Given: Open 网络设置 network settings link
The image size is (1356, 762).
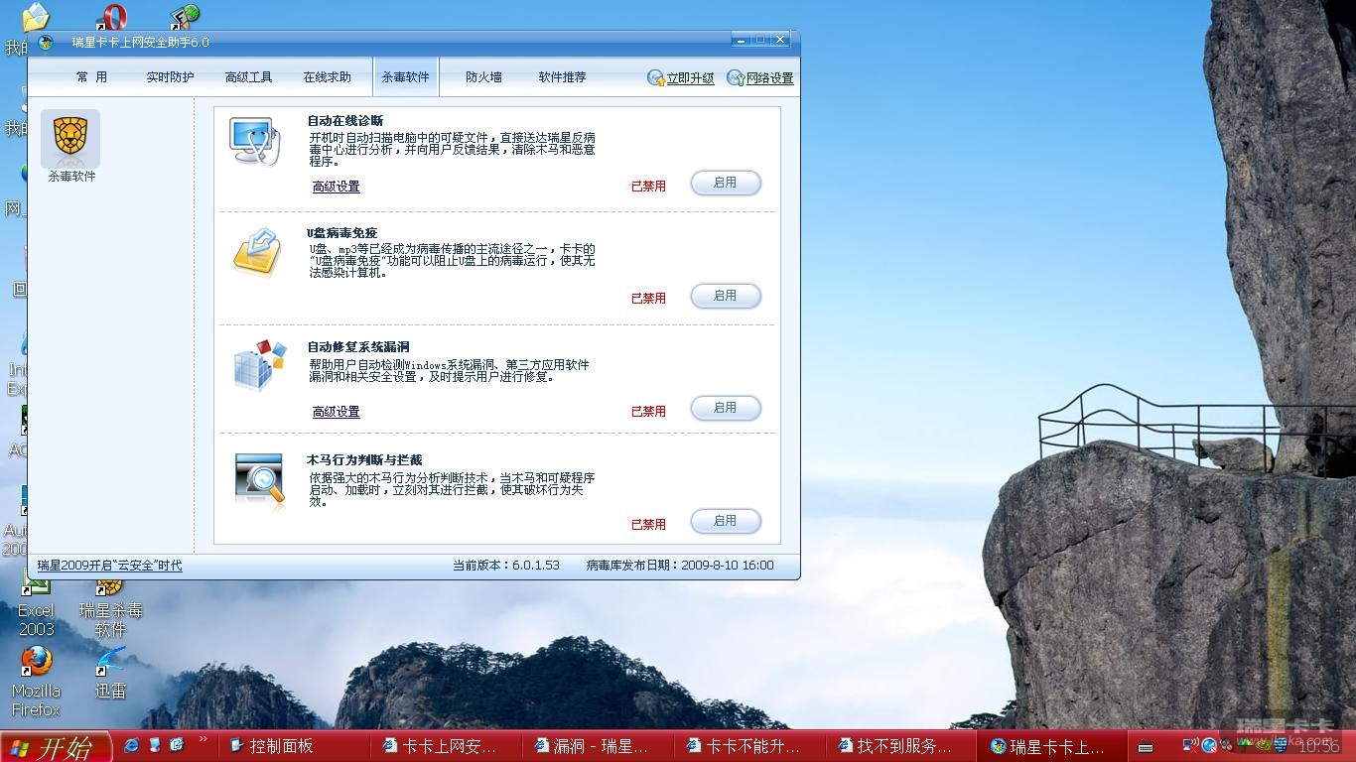Looking at the screenshot, I should (760, 78).
